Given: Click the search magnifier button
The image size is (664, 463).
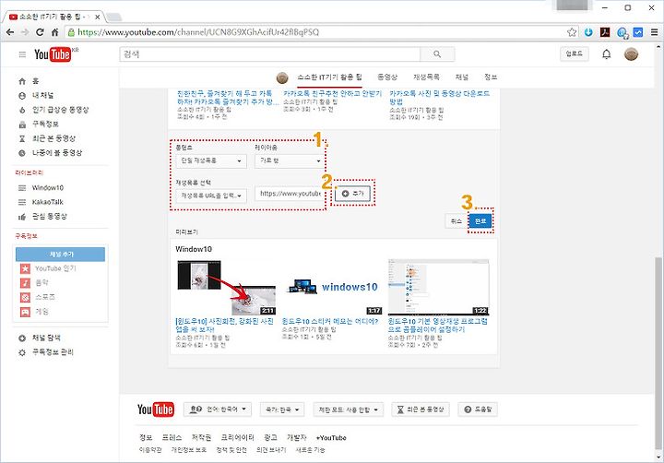Looking at the screenshot, I should pyautogui.click(x=437, y=54).
